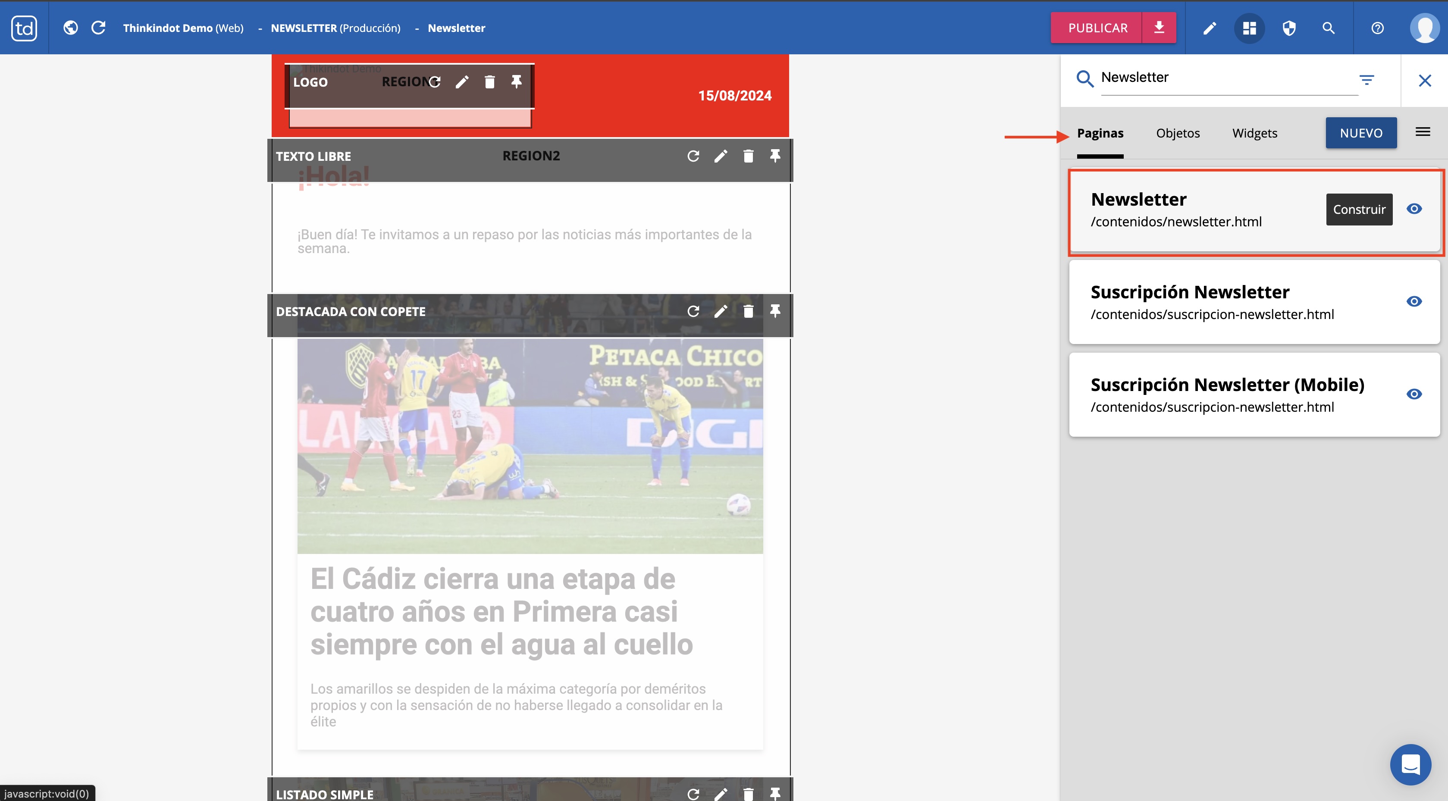
Task: Open the pencil edit mode in header
Action: [1209, 28]
